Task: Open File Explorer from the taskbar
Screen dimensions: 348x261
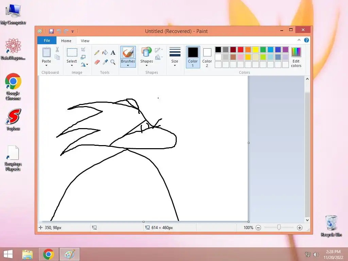Action: click(x=28, y=254)
